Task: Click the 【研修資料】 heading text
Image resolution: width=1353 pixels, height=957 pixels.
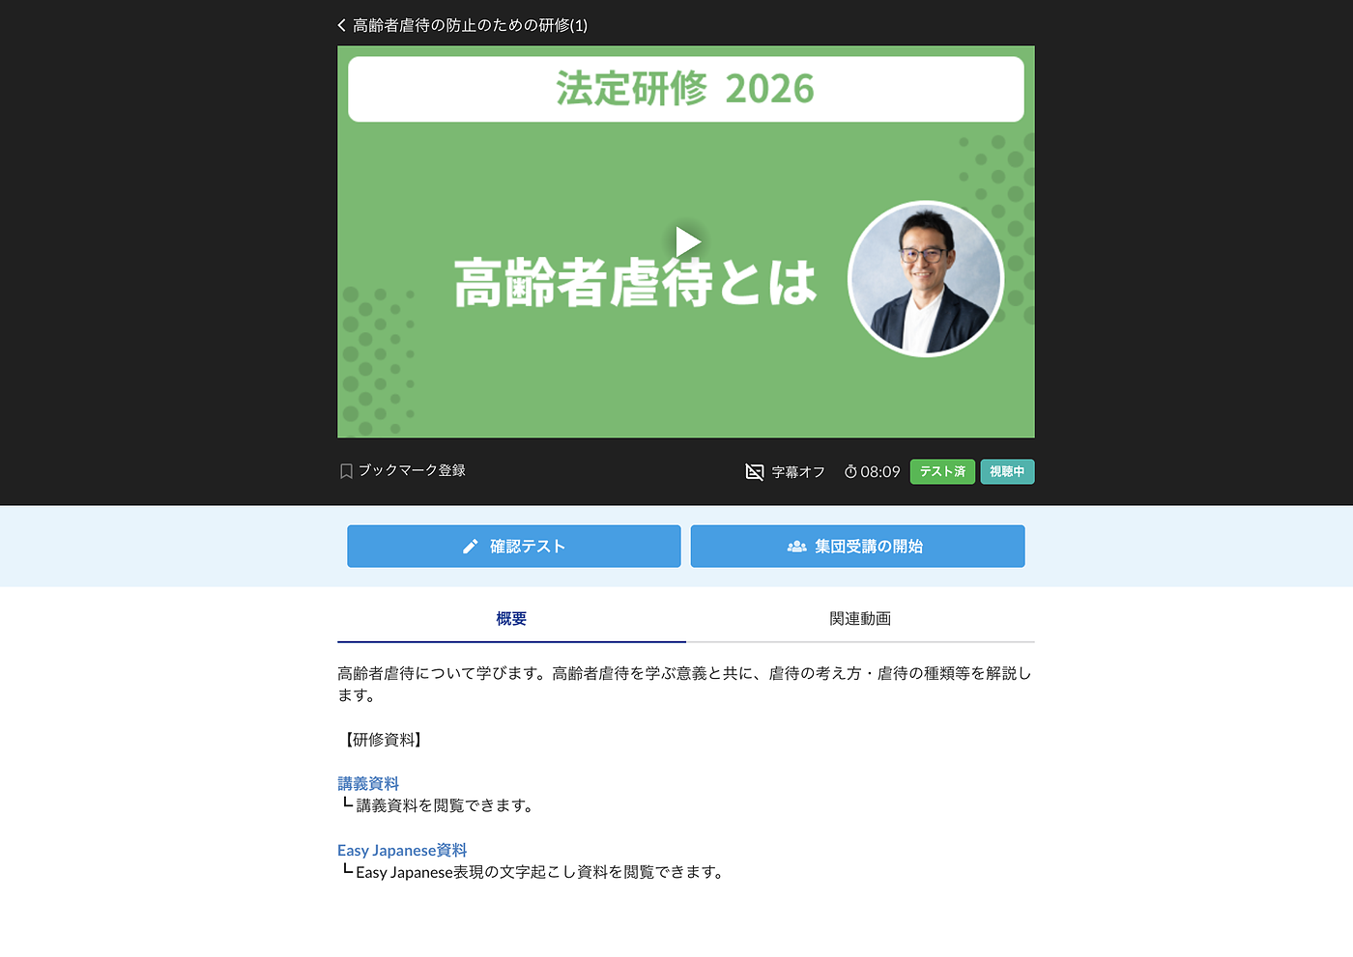Action: pyautogui.click(x=382, y=740)
